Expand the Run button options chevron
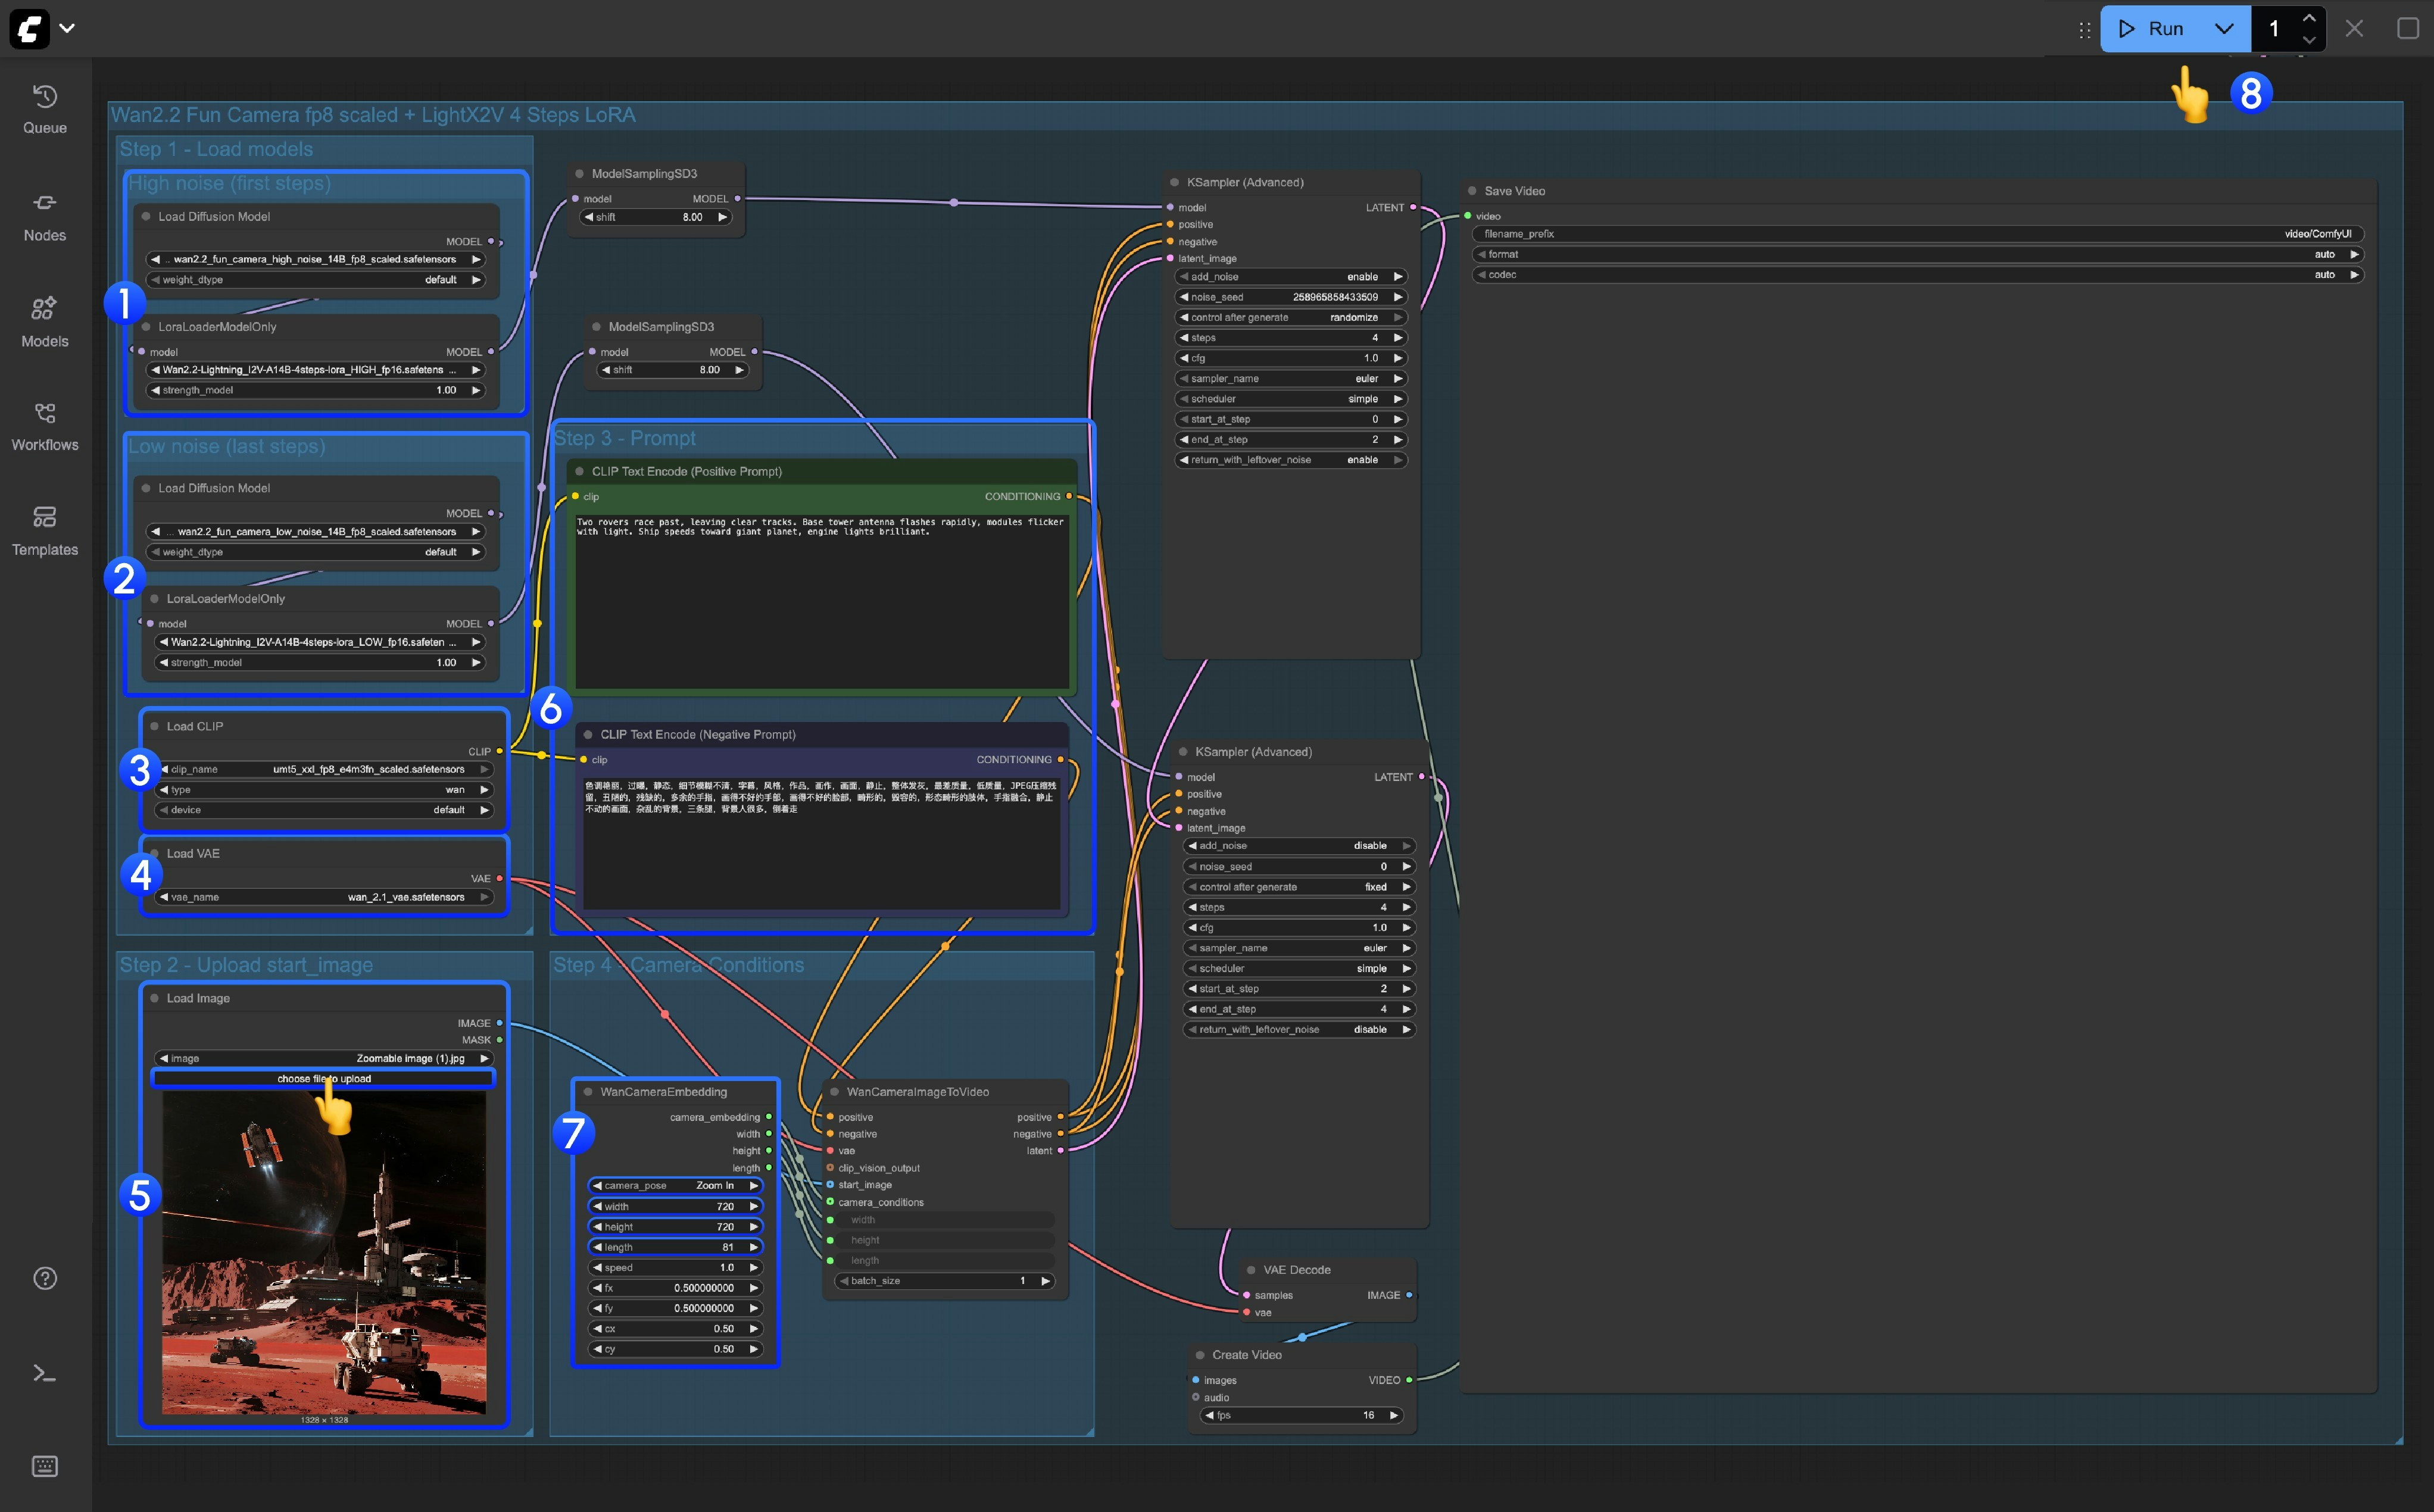The height and width of the screenshot is (1512, 2434). coord(2224,28)
